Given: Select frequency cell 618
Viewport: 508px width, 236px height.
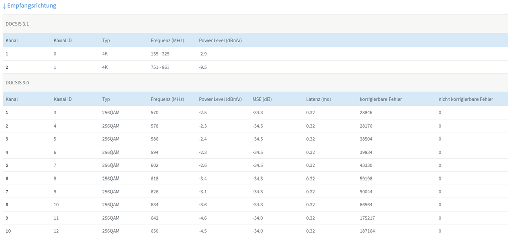Looking at the screenshot, I should [x=155, y=179].
